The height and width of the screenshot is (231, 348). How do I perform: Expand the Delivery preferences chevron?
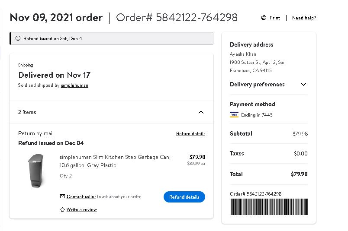click(303, 84)
